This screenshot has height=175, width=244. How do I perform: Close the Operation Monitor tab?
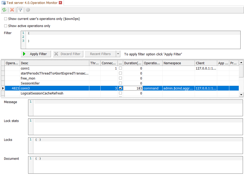point(60,3)
